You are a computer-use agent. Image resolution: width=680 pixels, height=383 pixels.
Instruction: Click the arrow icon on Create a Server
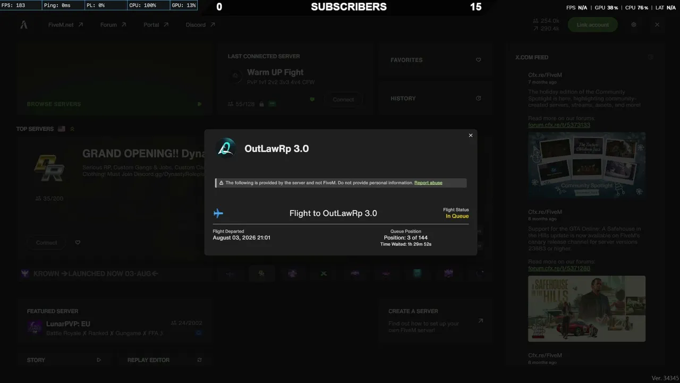click(x=481, y=321)
